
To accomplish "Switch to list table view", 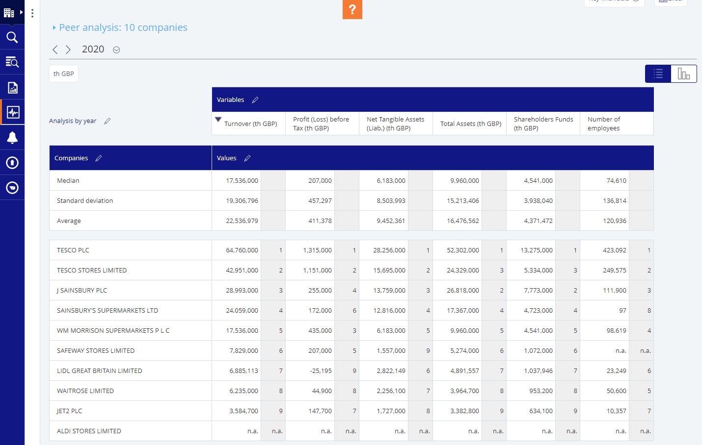I will (658, 74).
